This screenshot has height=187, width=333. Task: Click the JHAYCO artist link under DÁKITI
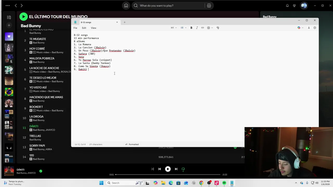[x=50, y=130]
